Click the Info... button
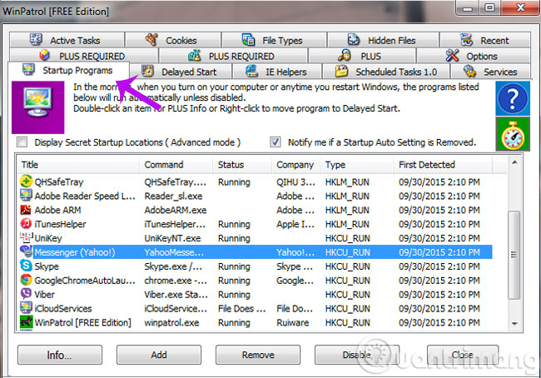541x378 pixels. tap(60, 355)
